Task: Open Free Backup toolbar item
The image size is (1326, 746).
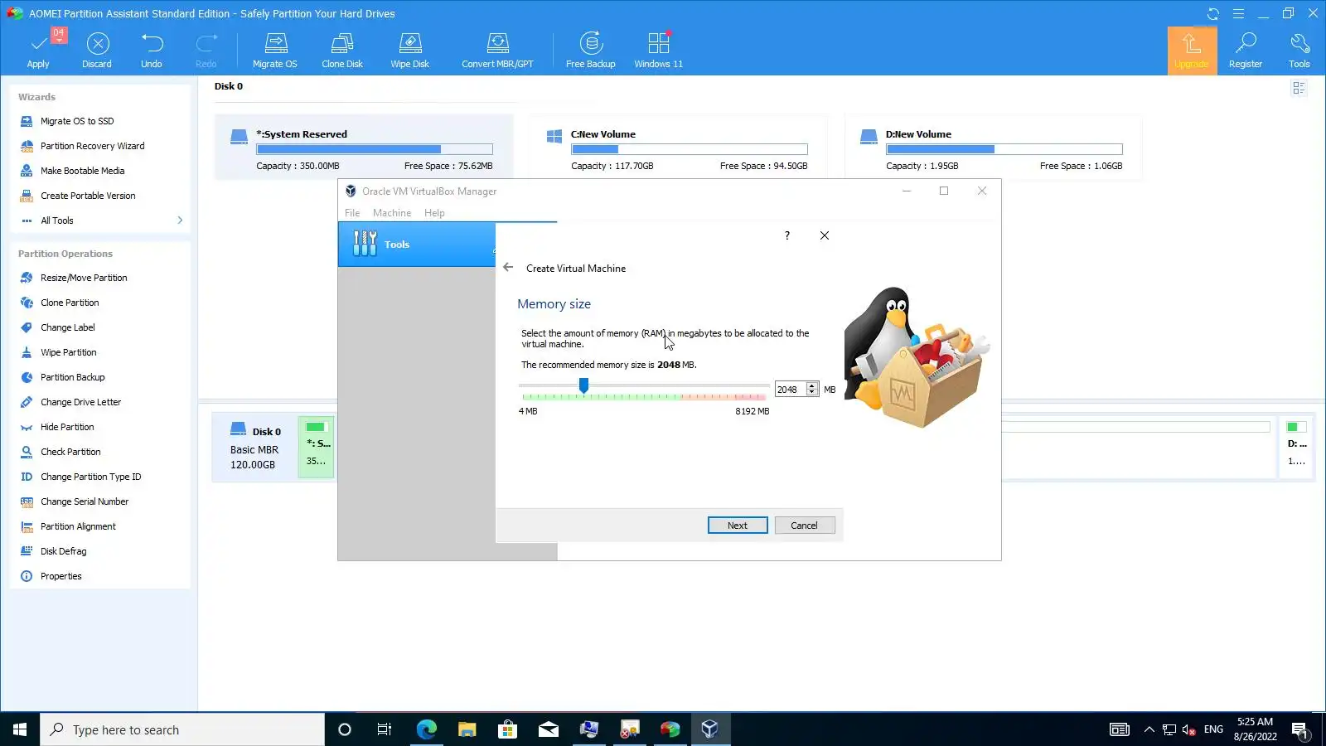Action: pos(591,51)
